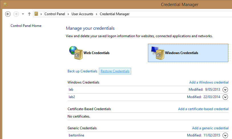Click User Accounts in the breadcrumb path

pos(82,14)
